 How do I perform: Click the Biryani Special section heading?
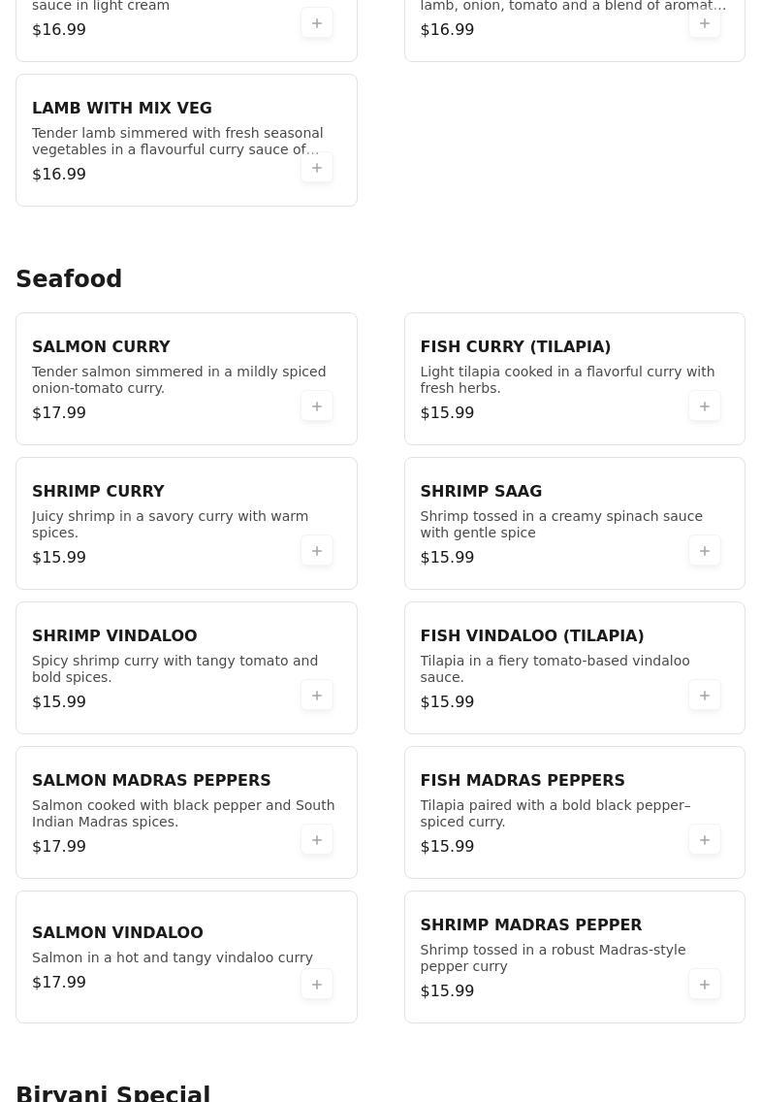point(113,1093)
